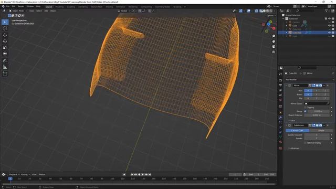Toggle Mirror Axis X button

(308, 91)
